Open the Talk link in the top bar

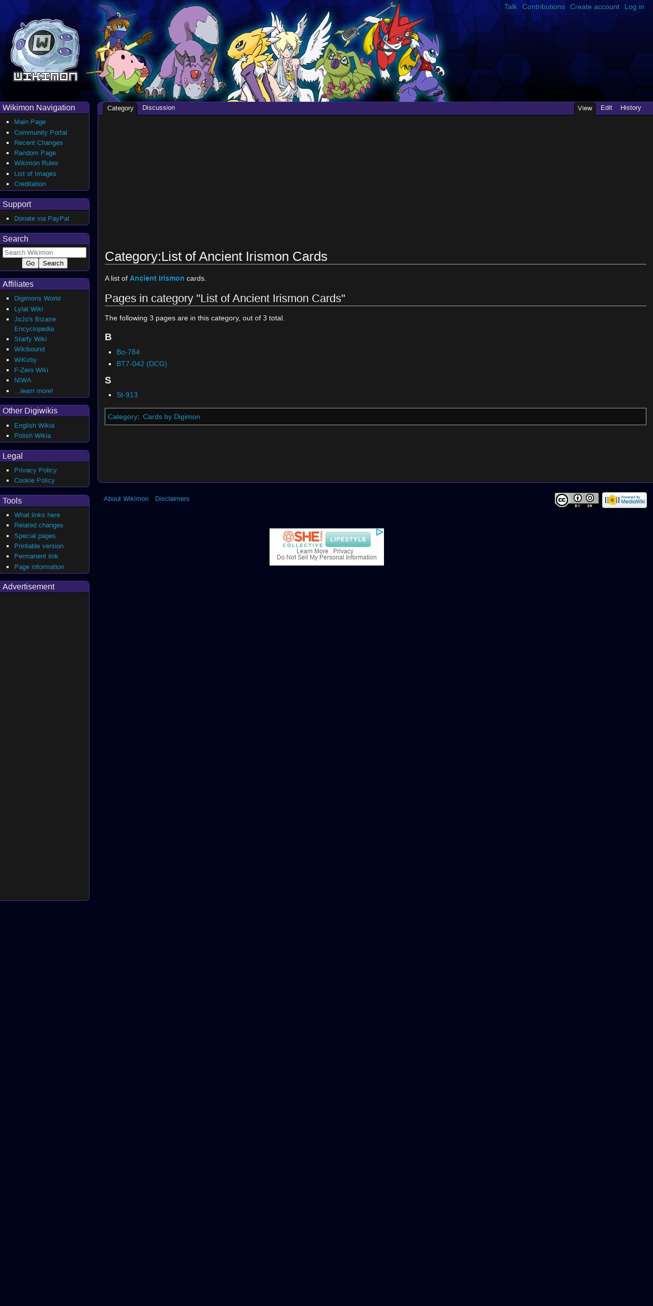[x=511, y=7]
